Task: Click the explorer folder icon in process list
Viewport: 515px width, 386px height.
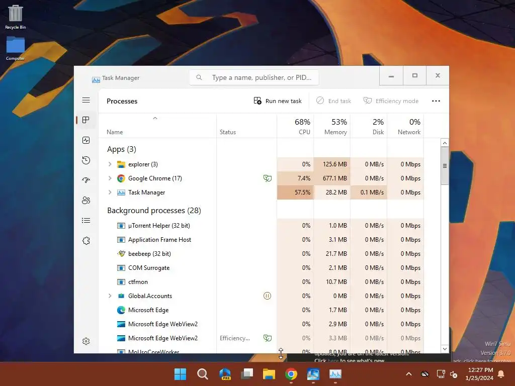Action: [x=121, y=164]
